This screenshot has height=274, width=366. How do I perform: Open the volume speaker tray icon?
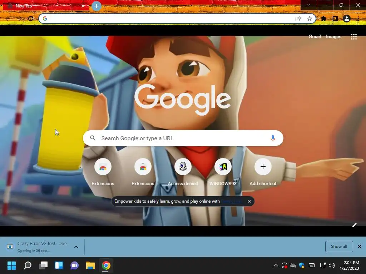click(x=332, y=265)
